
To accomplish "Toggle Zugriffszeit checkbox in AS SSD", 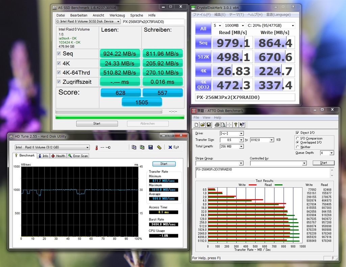I will [59, 82].
